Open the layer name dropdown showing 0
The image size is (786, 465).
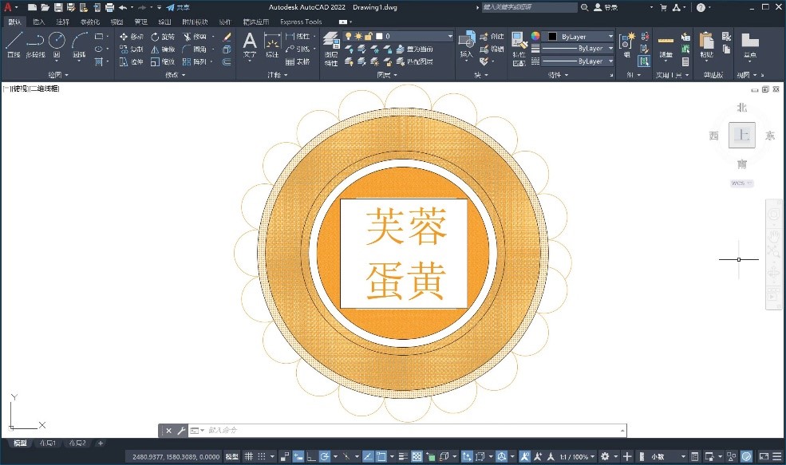tap(415, 37)
